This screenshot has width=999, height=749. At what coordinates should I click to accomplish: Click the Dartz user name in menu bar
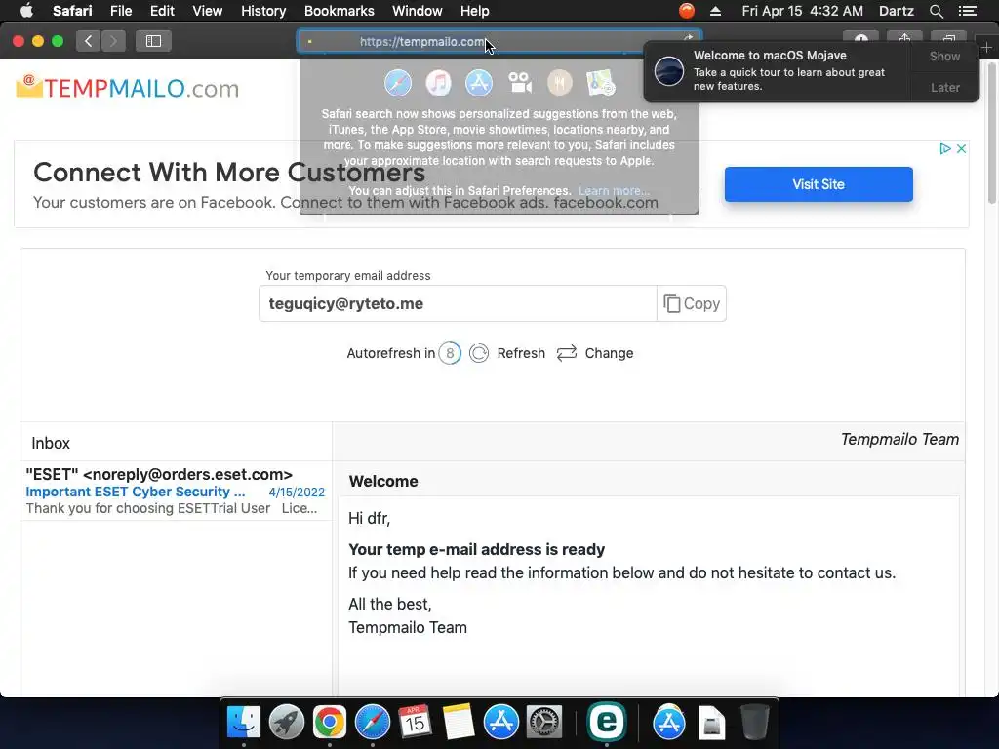pyautogui.click(x=896, y=11)
